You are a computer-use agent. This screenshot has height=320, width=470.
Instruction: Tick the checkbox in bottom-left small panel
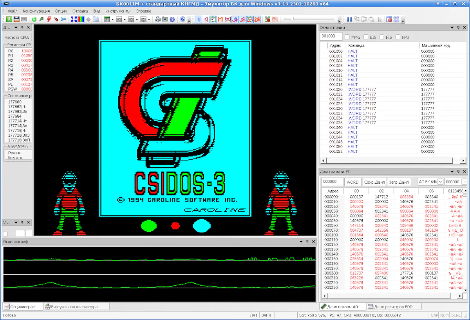5,234
